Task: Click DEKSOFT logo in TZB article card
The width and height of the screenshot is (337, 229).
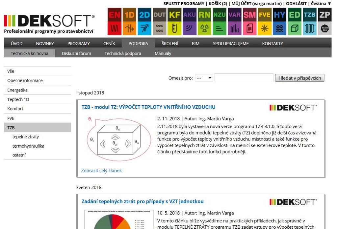Action: tap(293, 108)
